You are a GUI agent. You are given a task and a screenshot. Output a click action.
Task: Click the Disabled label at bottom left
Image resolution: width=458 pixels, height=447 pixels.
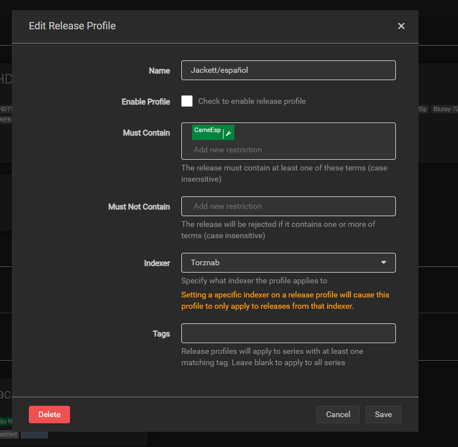[x=8, y=435]
